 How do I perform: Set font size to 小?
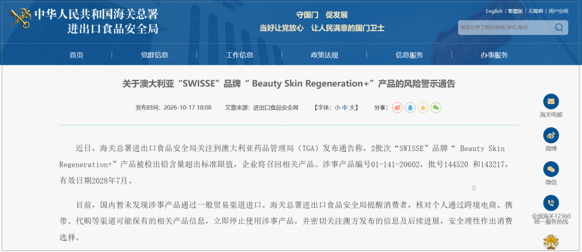coord(337,108)
